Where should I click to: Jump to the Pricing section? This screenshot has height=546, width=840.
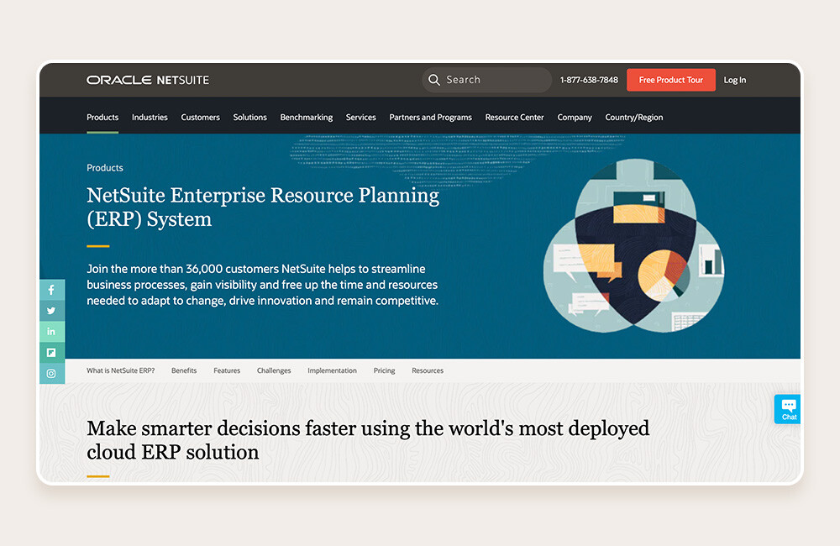384,370
